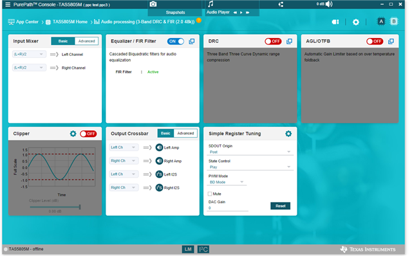The image size is (412, 256).
Task: Click the Snapshots camera icon
Action: coord(153,4)
